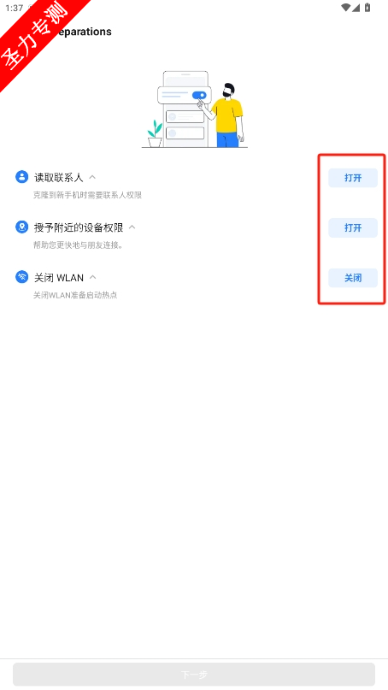Tap the cellular signal status icon
The width and height of the screenshot is (388, 690).
coord(356,8)
